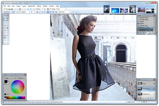Move layer up with blue arrow
The image size is (159, 106).
148,98
